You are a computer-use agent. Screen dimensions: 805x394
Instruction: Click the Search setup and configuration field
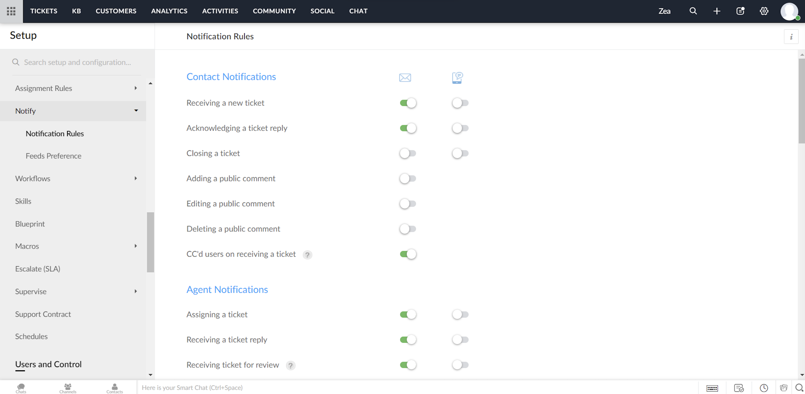point(78,62)
